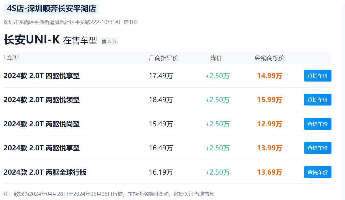This screenshot has width=345, height=200.
Task: Click 查提车价 for 两驱全球行版
Action: (x=318, y=172)
